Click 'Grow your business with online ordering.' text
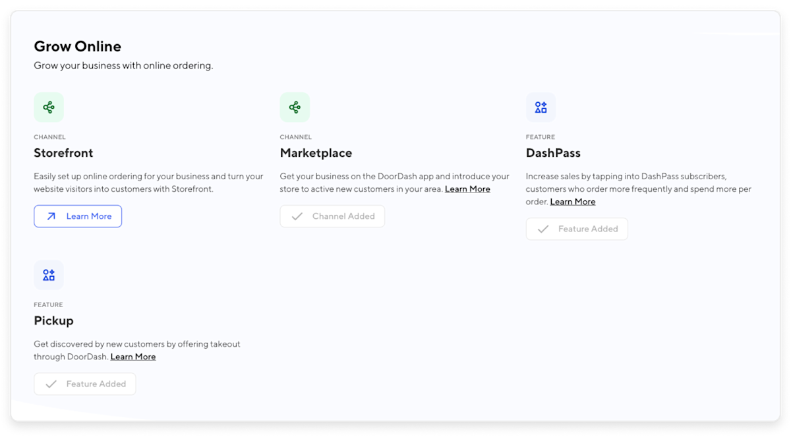 click(x=124, y=66)
